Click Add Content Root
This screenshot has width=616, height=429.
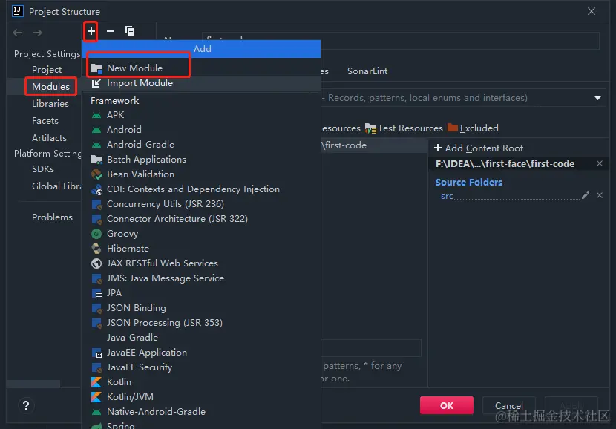tap(479, 148)
